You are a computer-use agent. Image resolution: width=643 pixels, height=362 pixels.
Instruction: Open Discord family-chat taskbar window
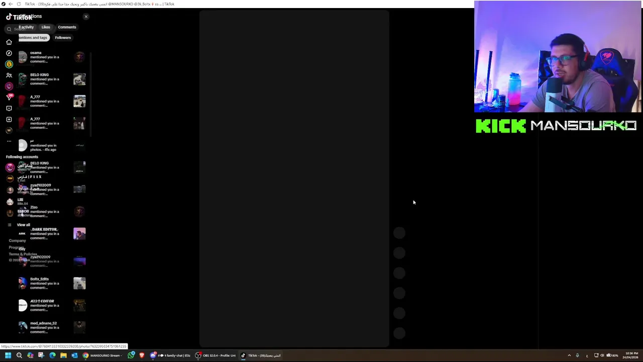tap(171, 355)
